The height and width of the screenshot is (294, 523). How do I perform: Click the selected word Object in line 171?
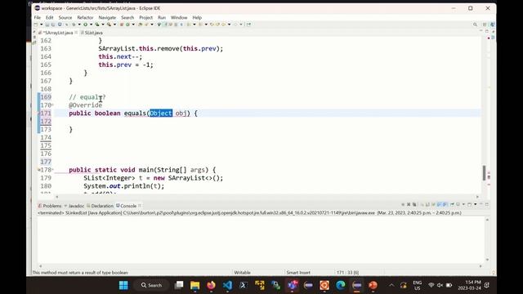tap(161, 114)
